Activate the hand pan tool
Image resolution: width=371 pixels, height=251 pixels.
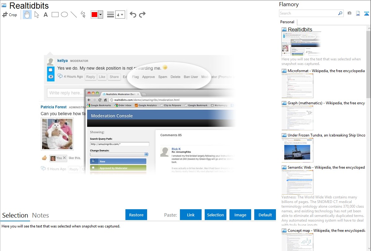tap(27, 15)
